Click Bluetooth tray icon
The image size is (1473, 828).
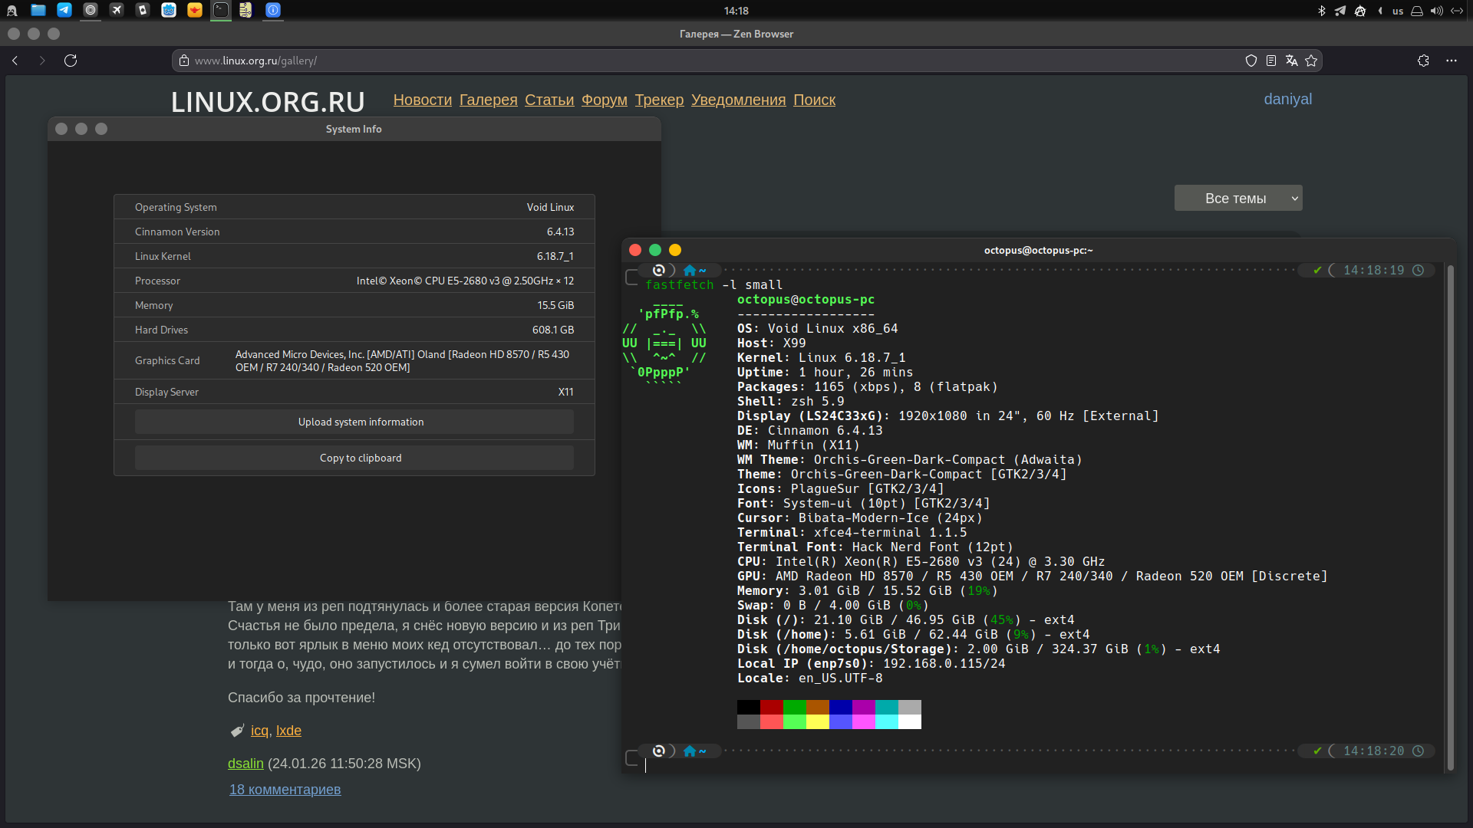tap(1321, 11)
